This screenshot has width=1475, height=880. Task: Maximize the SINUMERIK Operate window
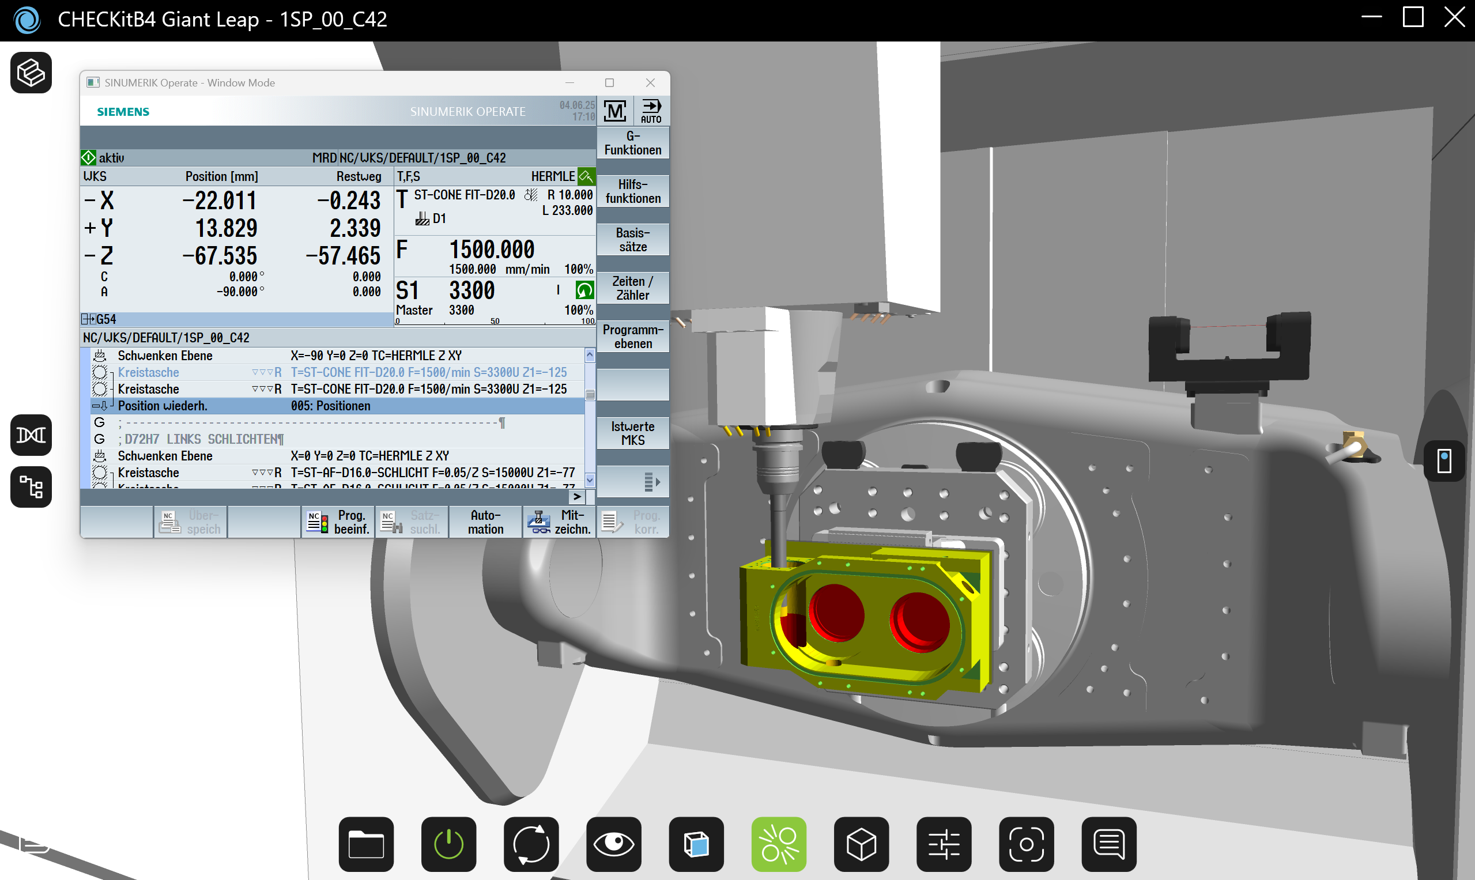609,82
